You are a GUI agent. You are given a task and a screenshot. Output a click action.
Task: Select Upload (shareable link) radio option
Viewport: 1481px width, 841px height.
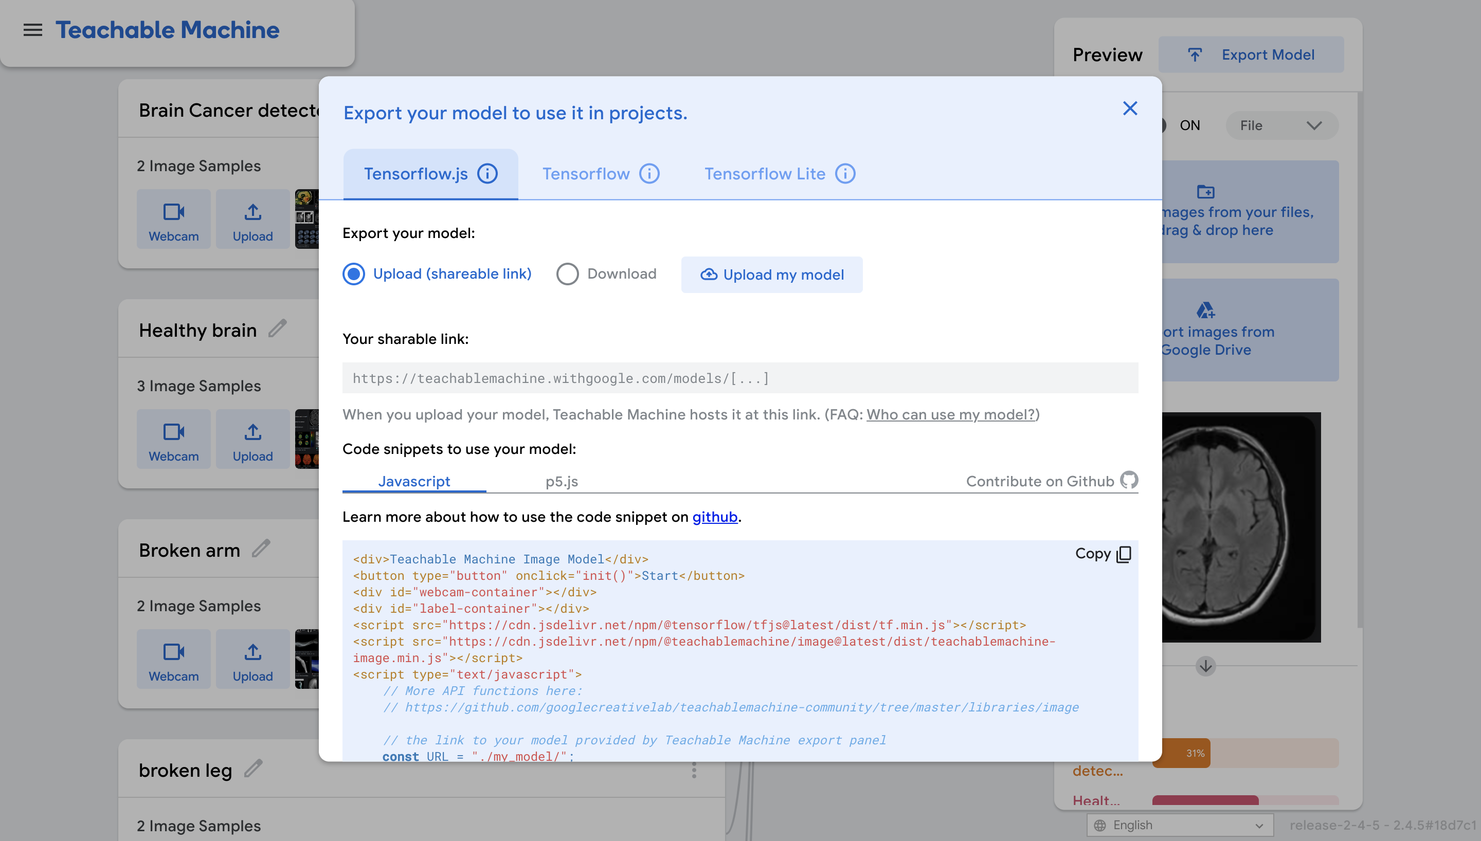[353, 274]
